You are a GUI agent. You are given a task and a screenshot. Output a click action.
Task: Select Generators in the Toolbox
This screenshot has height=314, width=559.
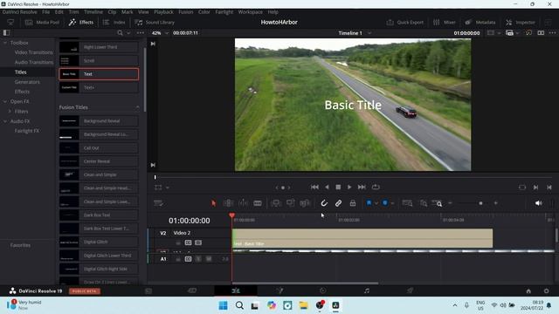pyautogui.click(x=27, y=82)
